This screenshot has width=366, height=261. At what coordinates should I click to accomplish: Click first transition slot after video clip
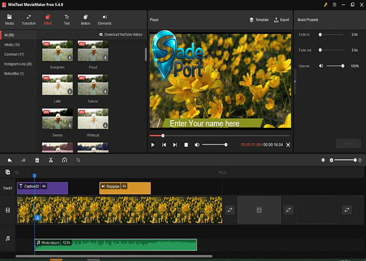point(230,210)
